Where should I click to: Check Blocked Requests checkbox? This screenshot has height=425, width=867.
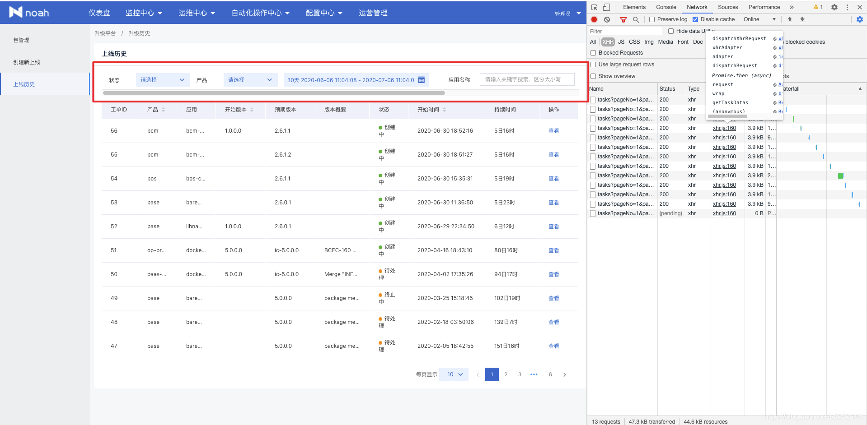tap(593, 53)
